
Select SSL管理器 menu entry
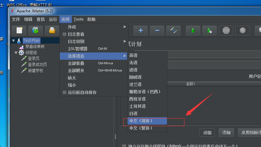(94, 49)
